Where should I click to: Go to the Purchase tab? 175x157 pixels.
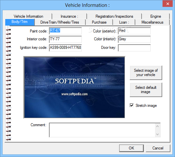(99, 22)
